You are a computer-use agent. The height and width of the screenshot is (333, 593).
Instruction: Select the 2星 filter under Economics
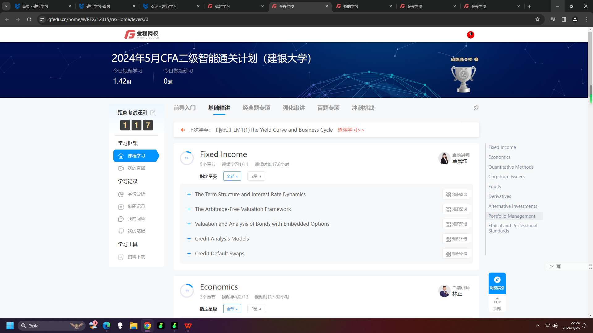point(256,309)
